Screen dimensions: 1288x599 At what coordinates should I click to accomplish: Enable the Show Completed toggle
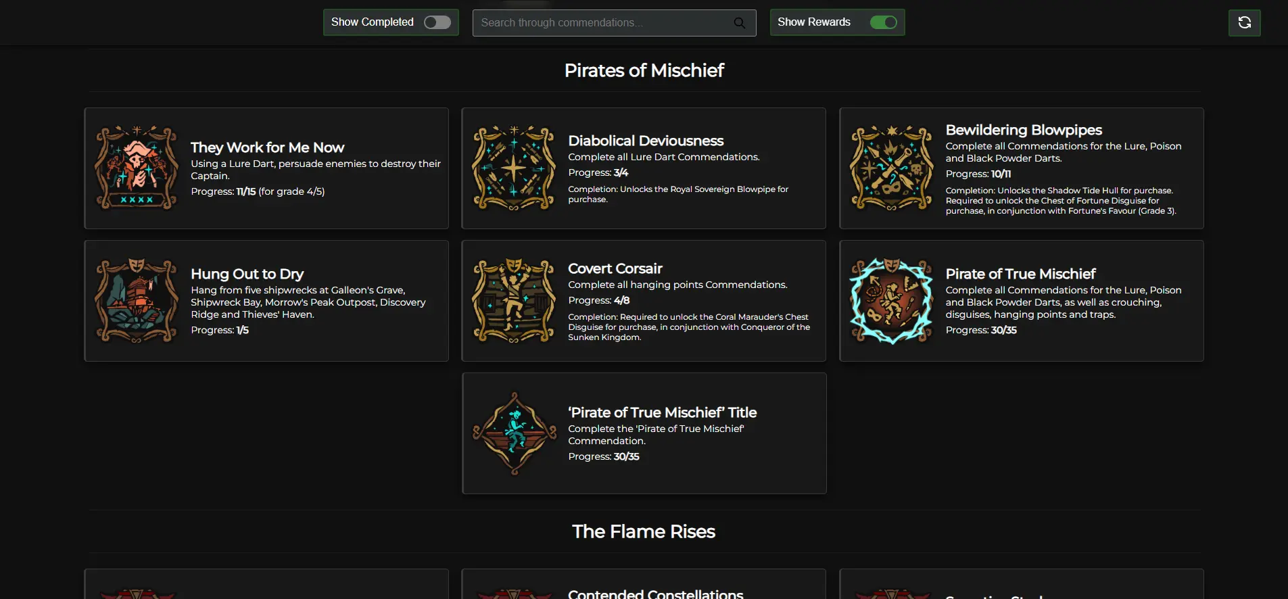point(437,22)
